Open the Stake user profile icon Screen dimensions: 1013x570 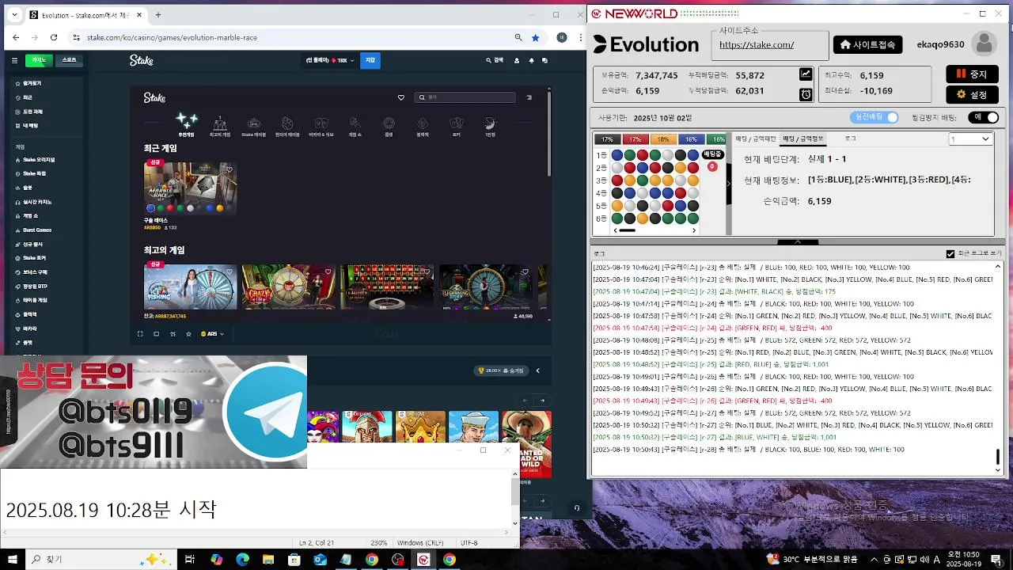point(517,60)
